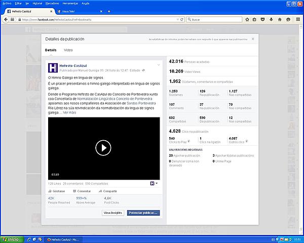Click the Potenciar publicación button
The width and height of the screenshot is (304, 243).
point(143,213)
